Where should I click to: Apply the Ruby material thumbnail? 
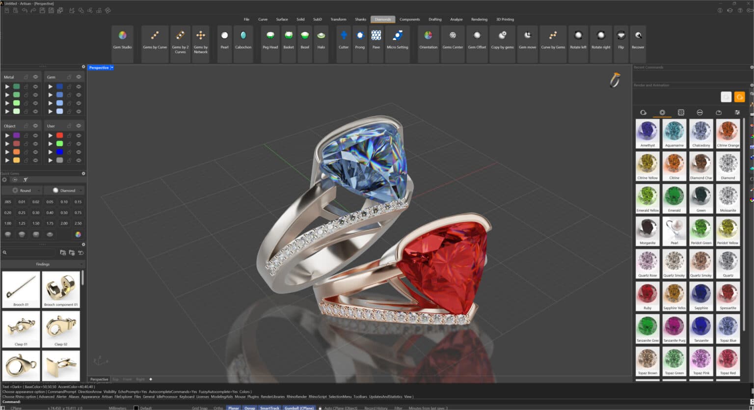pyautogui.click(x=647, y=296)
